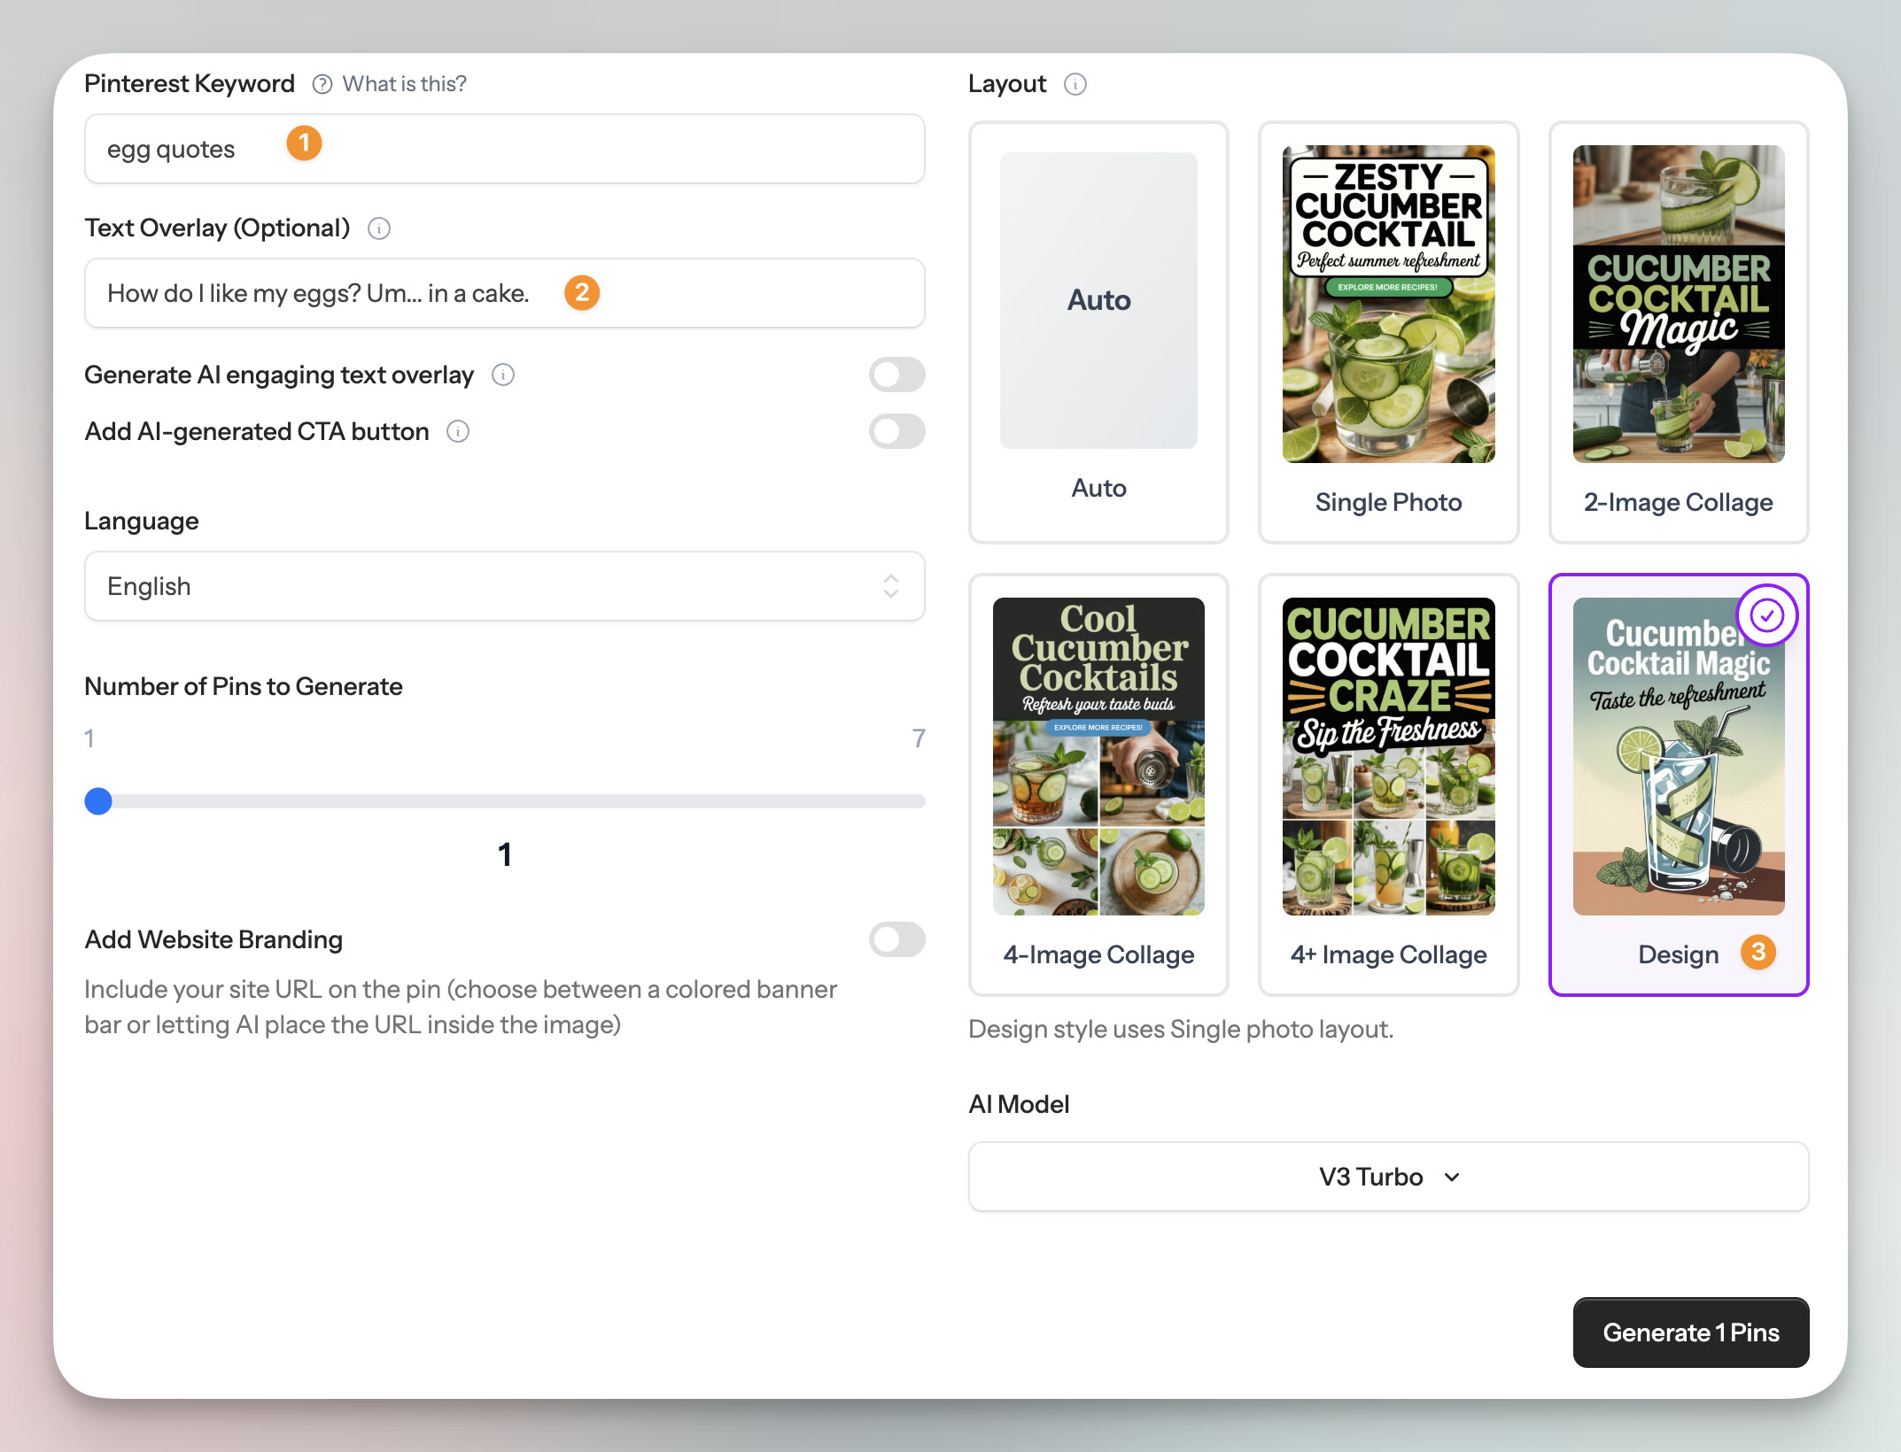Click info icon beside Generate AI engaging text overlay
This screenshot has width=1901, height=1452.
tap(503, 375)
